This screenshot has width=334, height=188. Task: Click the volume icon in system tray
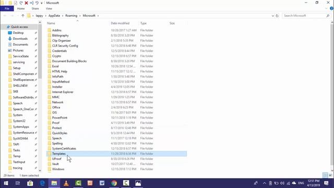282,183
